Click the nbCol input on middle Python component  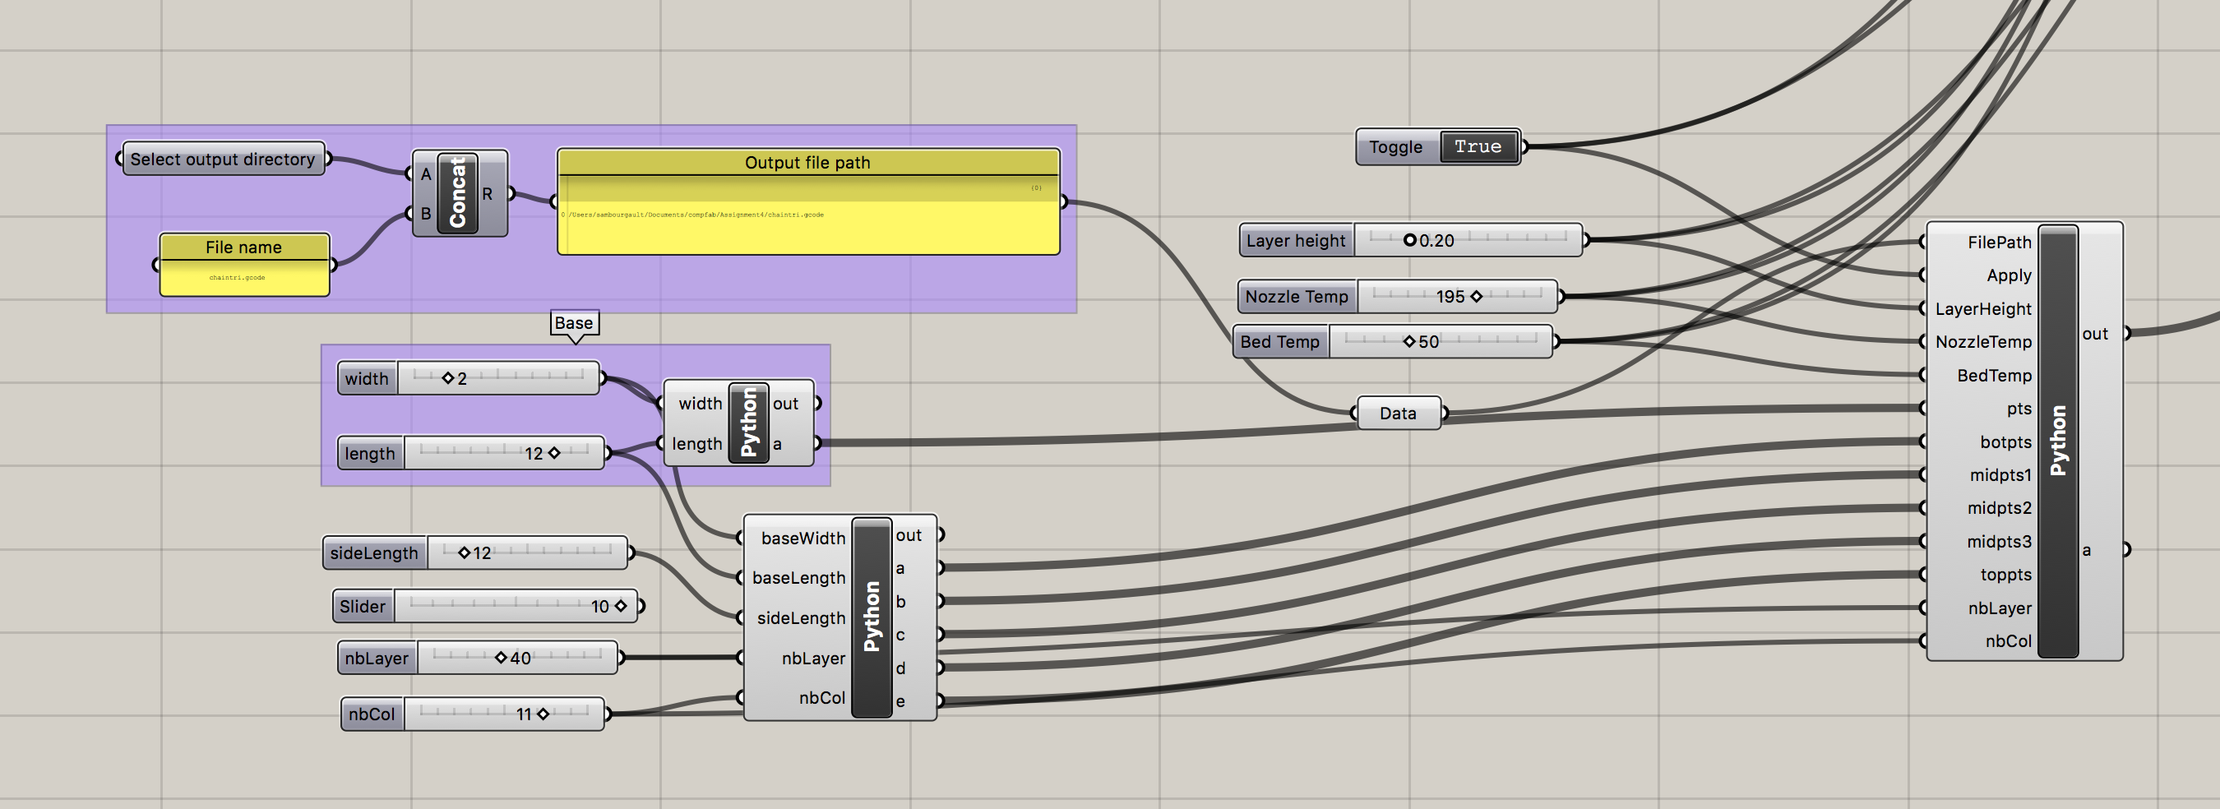click(x=822, y=698)
